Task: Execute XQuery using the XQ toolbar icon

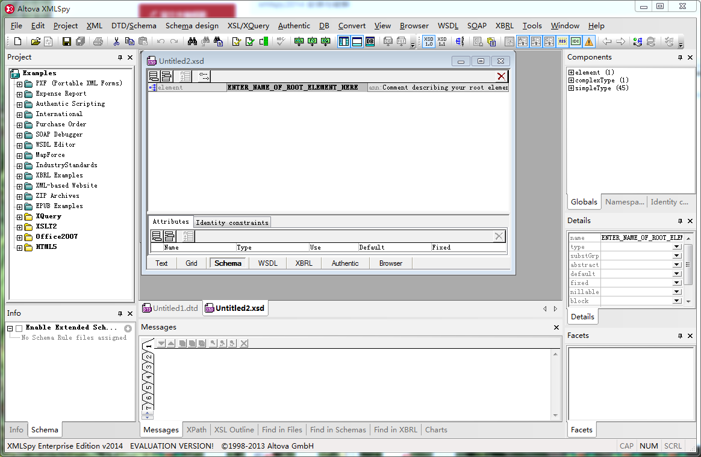Action: [x=326, y=41]
